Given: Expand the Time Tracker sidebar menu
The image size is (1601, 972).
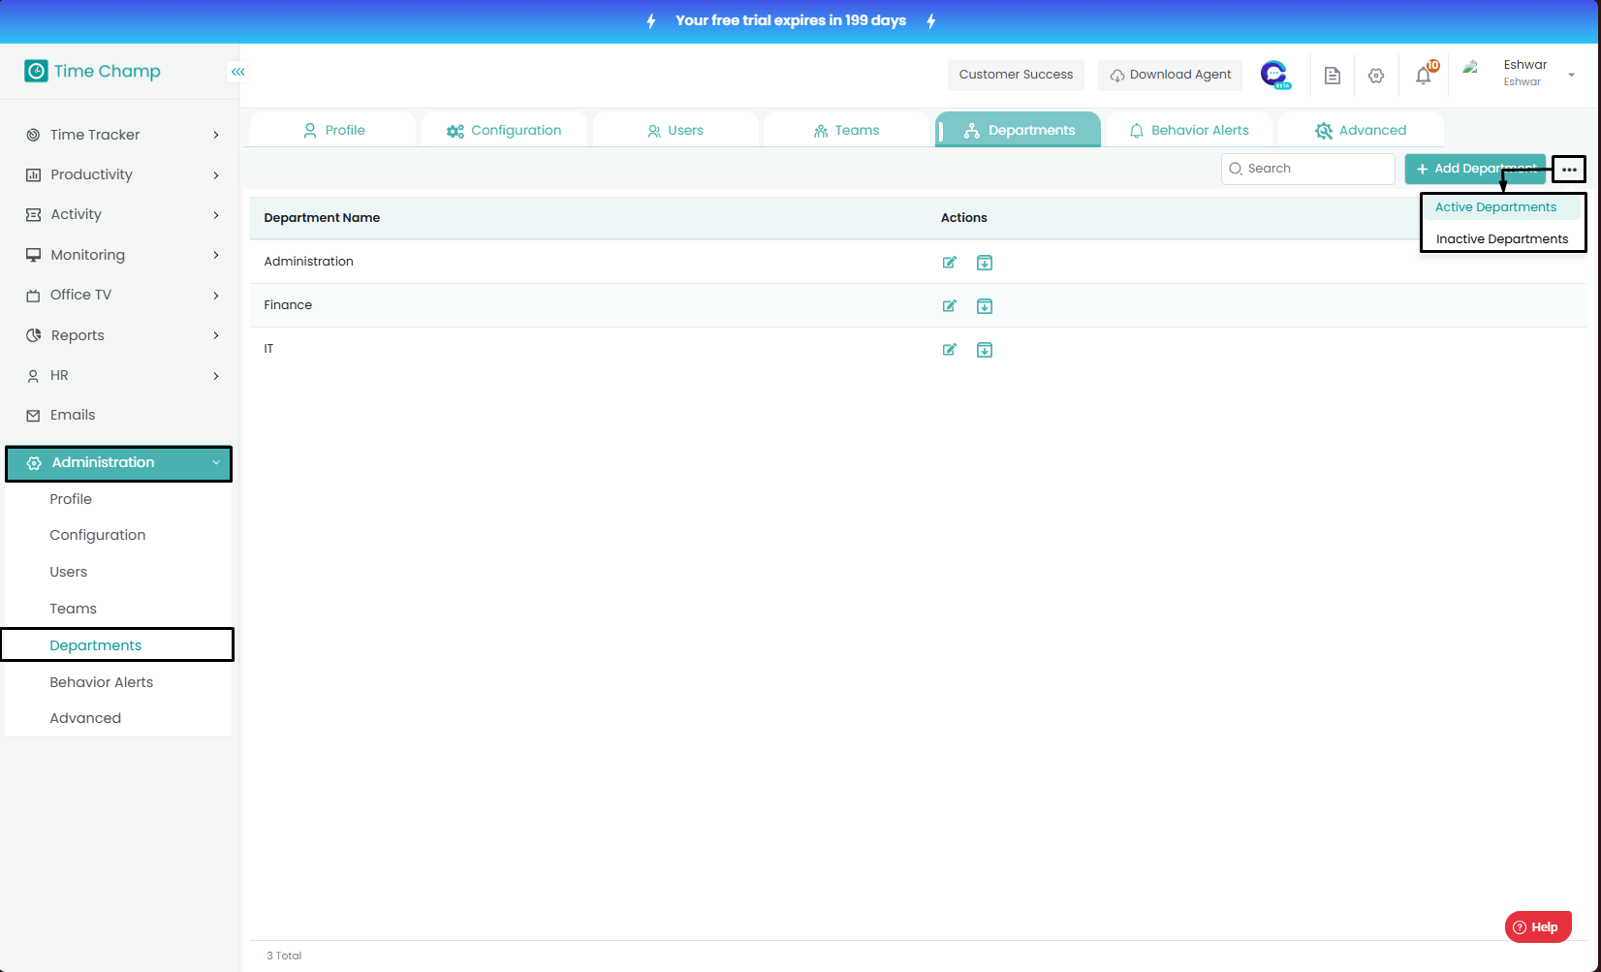Looking at the screenshot, I should (121, 135).
